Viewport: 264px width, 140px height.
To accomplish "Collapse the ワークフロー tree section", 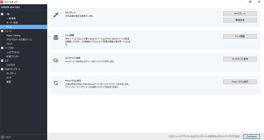I will [2, 48].
